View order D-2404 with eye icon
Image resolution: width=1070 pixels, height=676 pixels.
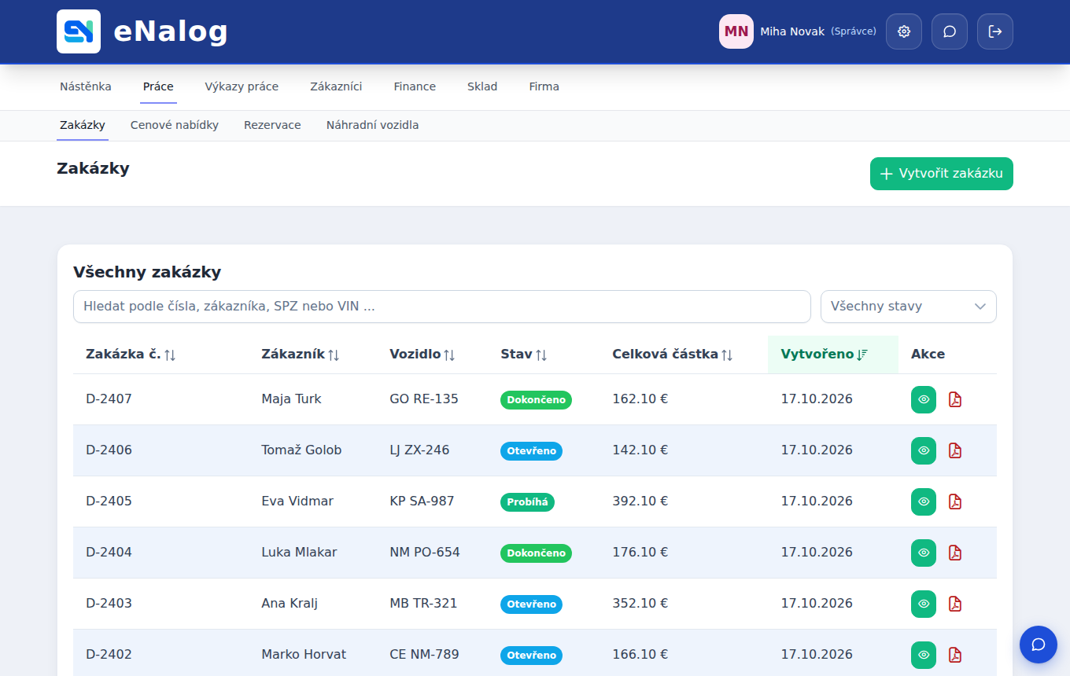click(924, 553)
